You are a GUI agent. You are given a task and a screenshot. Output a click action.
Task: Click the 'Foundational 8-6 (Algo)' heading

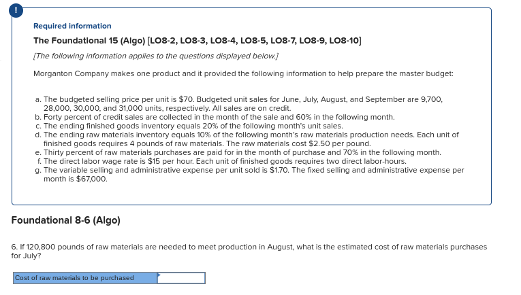(66, 220)
